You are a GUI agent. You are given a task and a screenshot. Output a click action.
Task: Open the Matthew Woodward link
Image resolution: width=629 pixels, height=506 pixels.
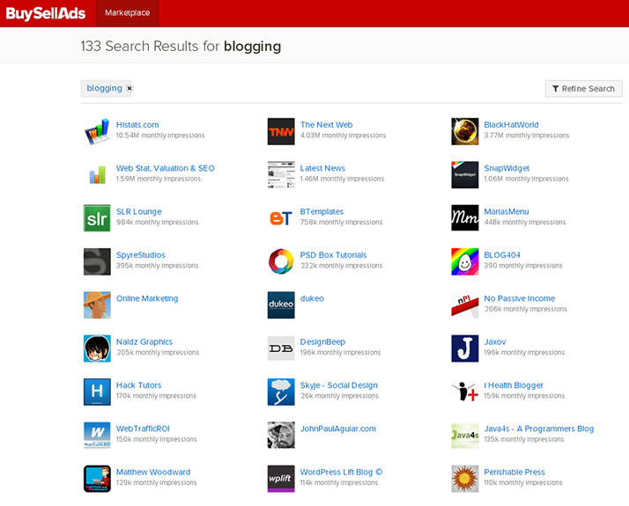click(x=152, y=472)
